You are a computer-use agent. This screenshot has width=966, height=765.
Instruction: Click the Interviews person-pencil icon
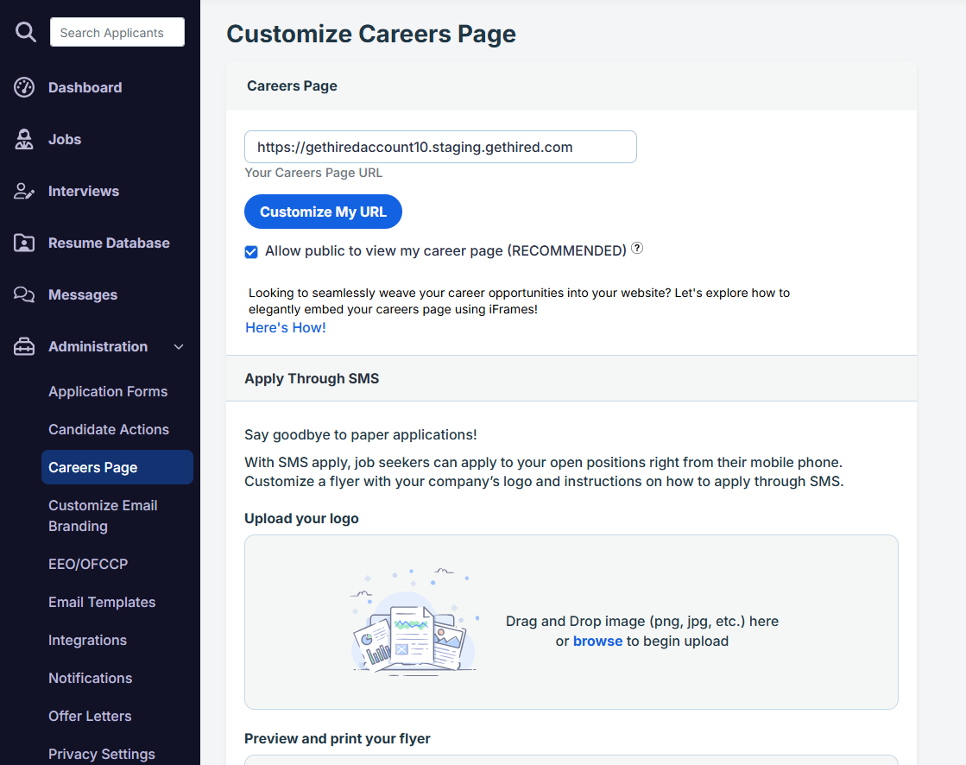(24, 191)
